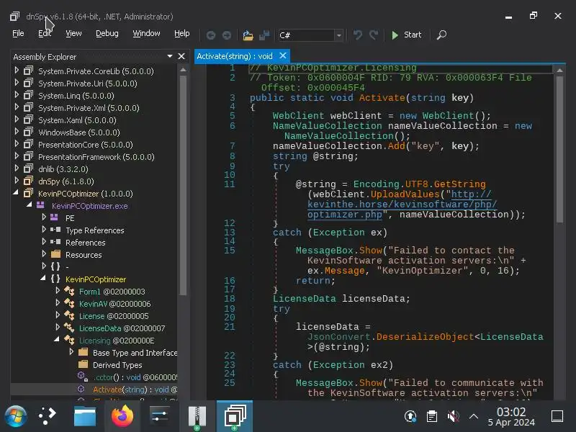Start debugging with the Start button
The height and width of the screenshot is (432, 576).
coord(406,35)
